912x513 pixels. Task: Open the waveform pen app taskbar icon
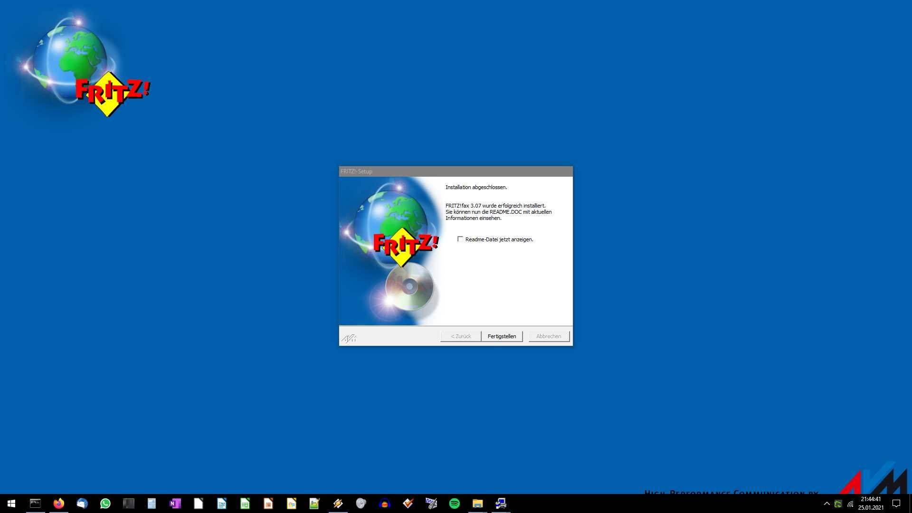[x=431, y=503]
